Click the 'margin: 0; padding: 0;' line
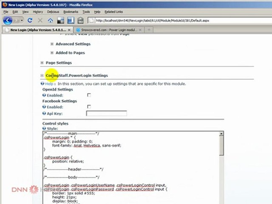The width and height of the screenshot is (272, 204). click(x=73, y=142)
